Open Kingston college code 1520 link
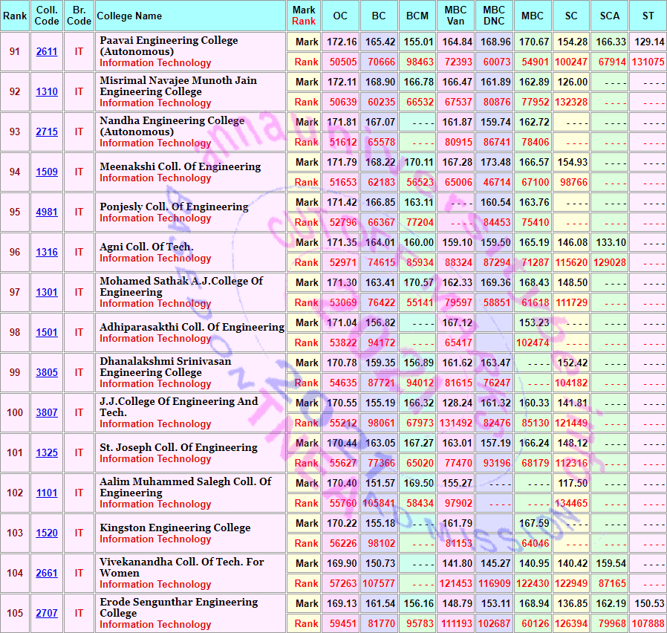The image size is (667, 633). (47, 533)
